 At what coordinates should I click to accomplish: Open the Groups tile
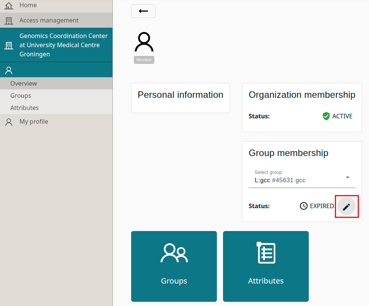[174, 266]
